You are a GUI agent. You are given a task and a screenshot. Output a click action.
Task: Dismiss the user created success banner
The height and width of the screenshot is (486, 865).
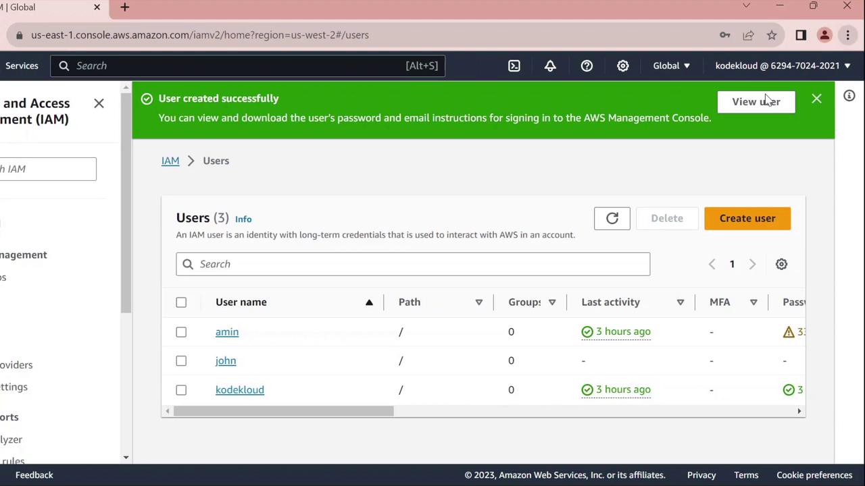click(x=816, y=99)
